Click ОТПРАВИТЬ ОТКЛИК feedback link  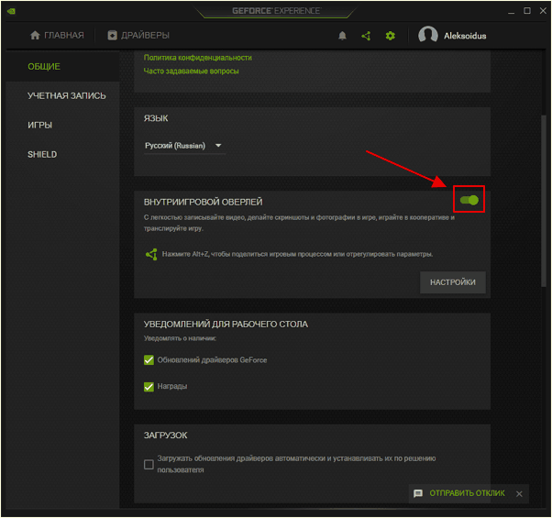tap(467, 493)
